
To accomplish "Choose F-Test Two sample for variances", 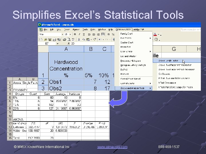I will click(x=174, y=78).
